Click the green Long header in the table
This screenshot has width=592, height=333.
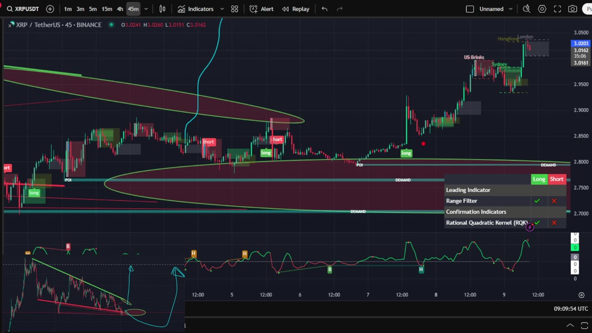539,179
